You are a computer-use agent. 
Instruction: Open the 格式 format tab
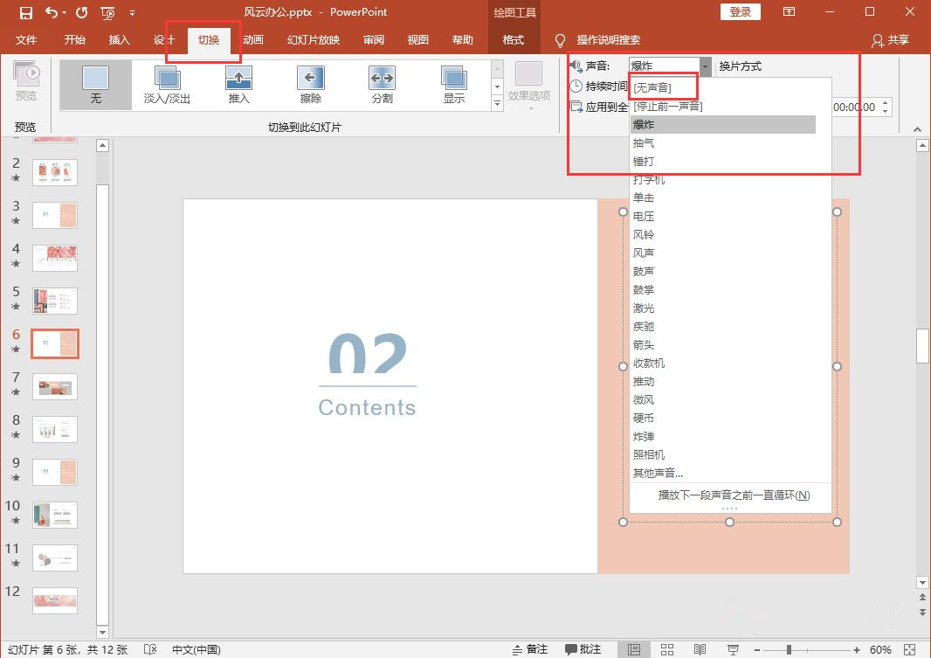[514, 40]
